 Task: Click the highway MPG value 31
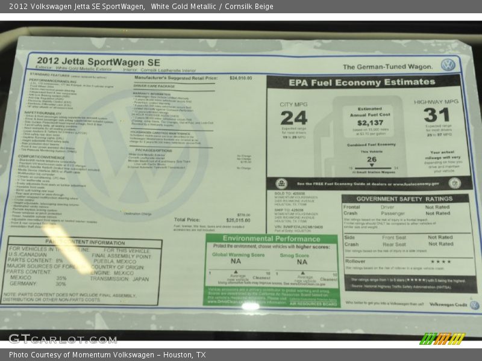pos(436,115)
